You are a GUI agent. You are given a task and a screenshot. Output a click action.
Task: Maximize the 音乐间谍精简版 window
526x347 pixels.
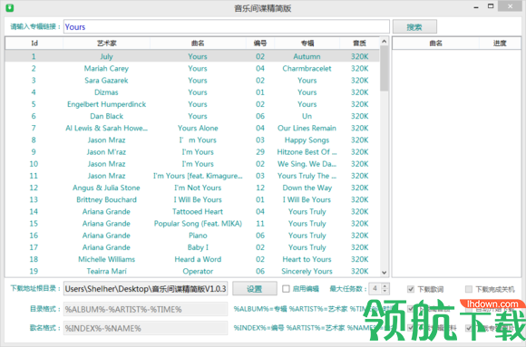tap(491, 6)
